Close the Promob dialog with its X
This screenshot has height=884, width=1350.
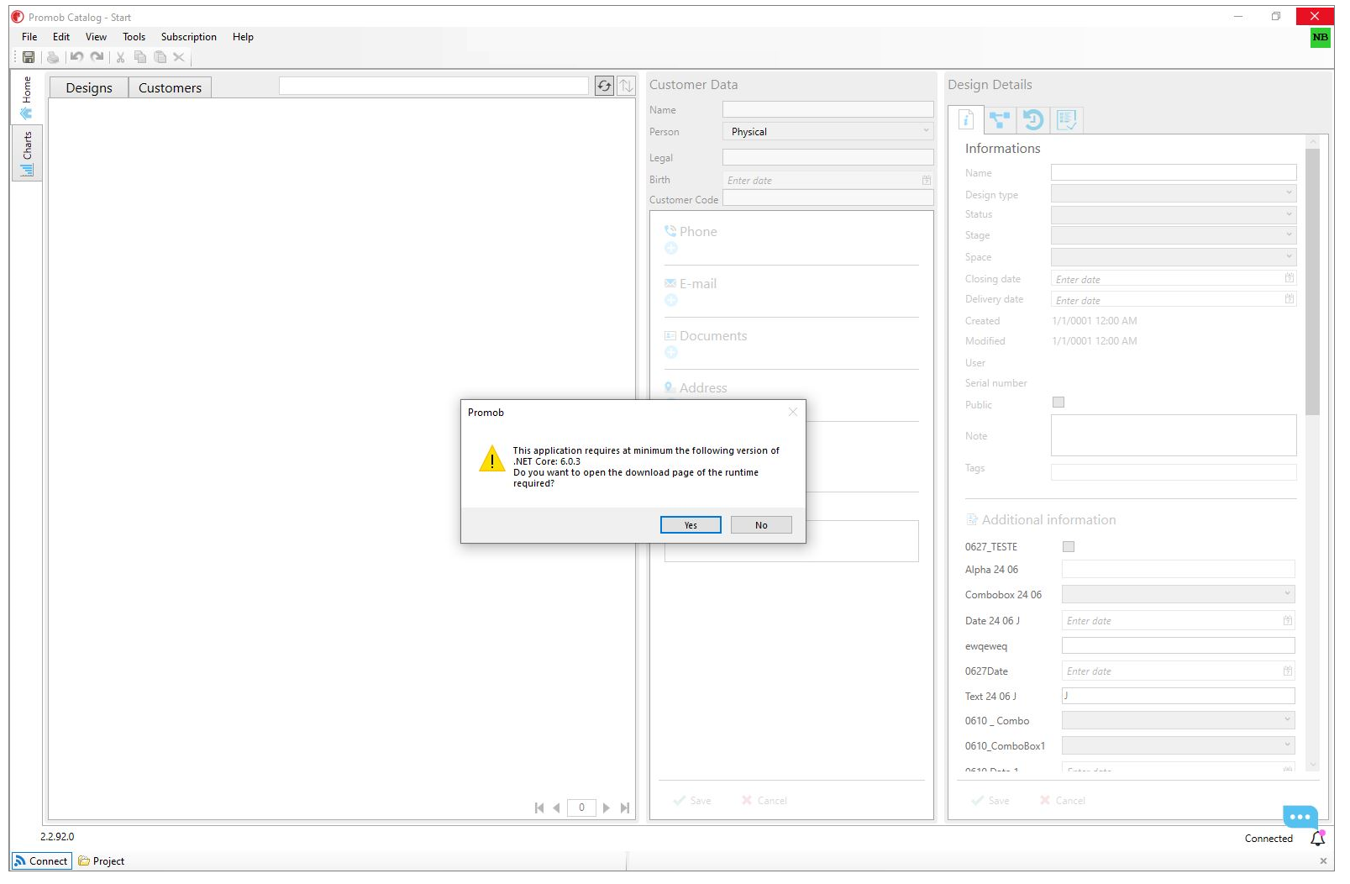[x=793, y=412]
